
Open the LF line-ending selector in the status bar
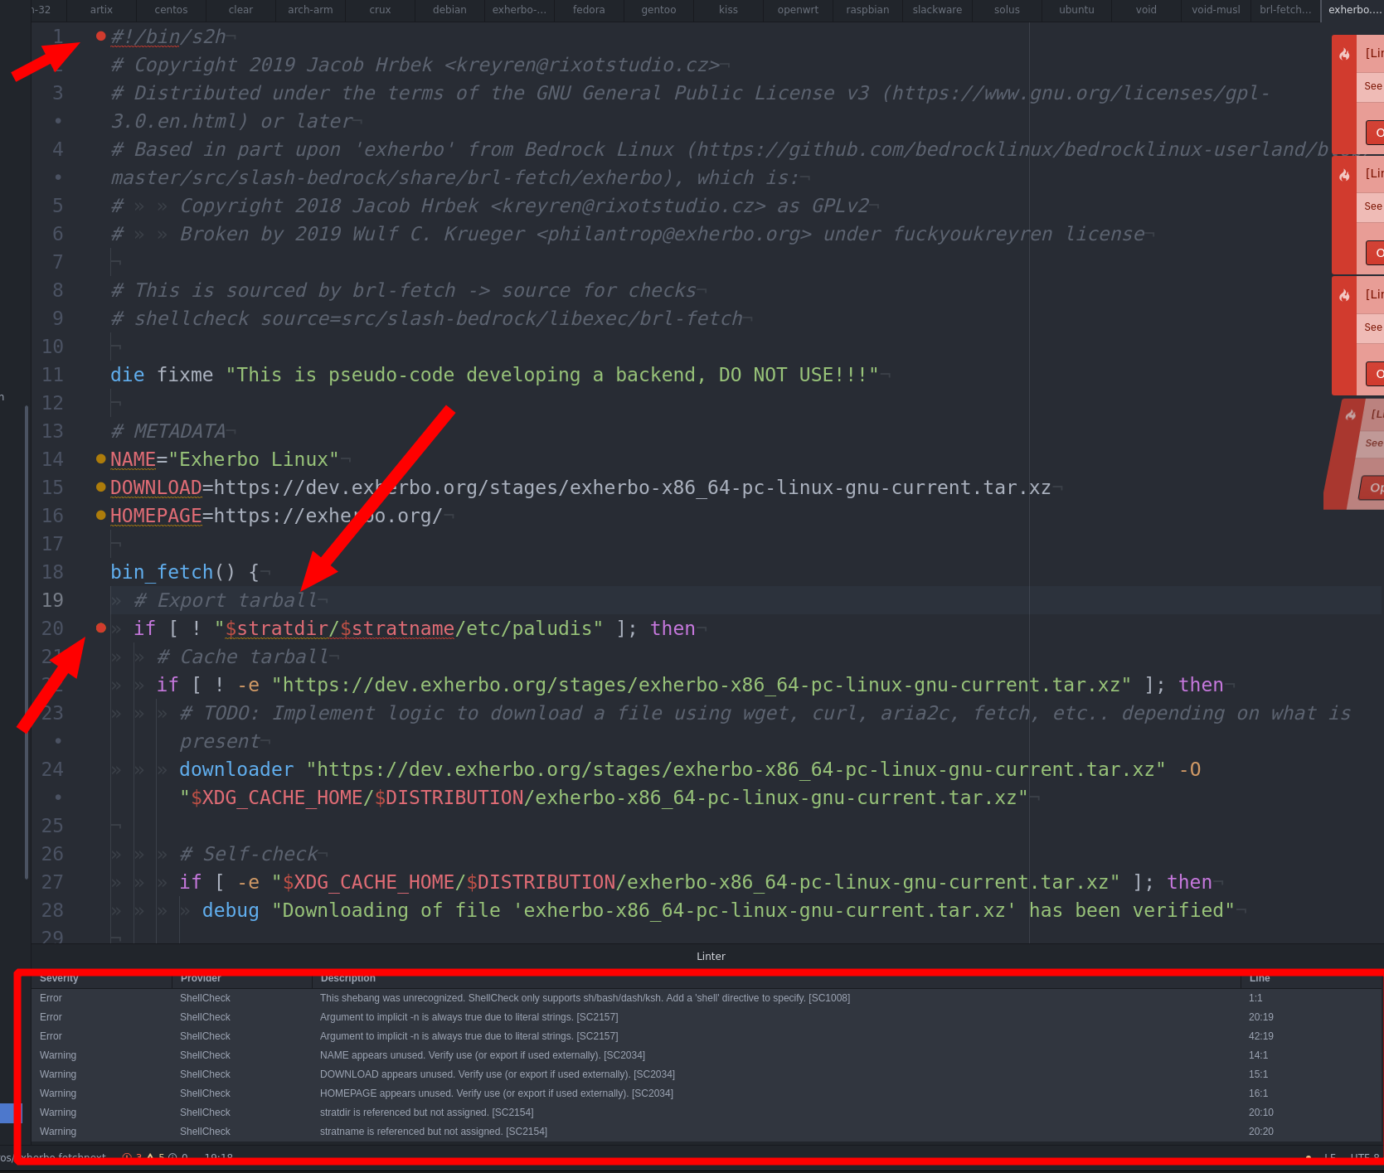pos(1330,1156)
